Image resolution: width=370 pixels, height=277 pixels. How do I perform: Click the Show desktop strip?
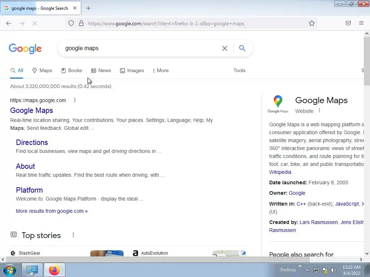click(x=367, y=270)
